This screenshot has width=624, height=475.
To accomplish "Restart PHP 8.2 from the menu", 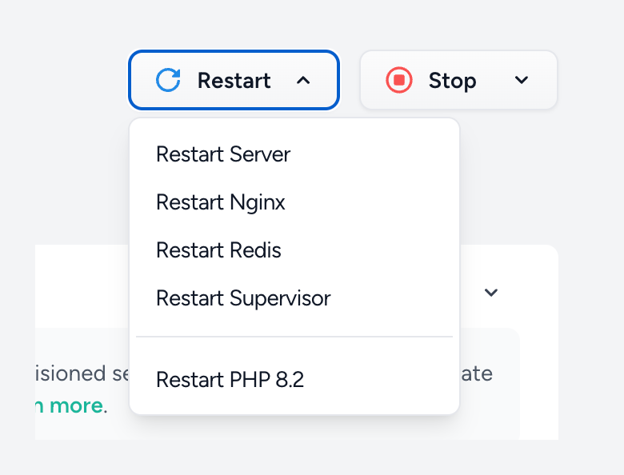I will point(230,379).
